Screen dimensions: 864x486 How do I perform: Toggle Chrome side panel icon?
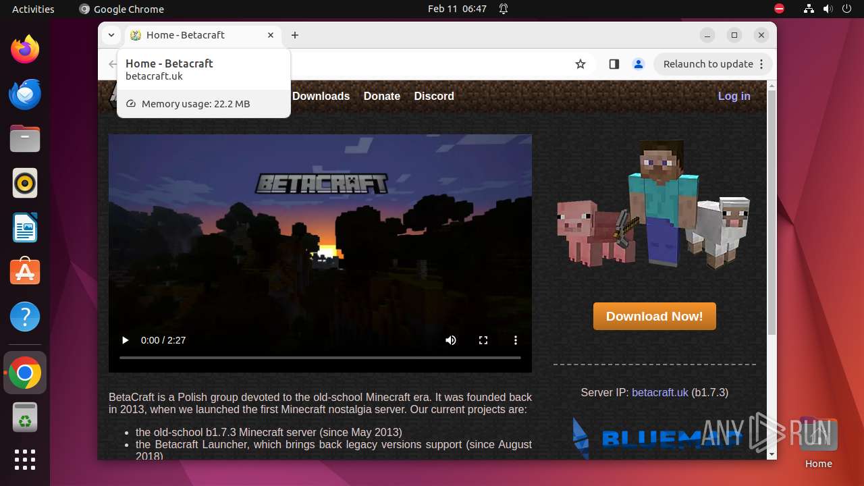coord(614,64)
